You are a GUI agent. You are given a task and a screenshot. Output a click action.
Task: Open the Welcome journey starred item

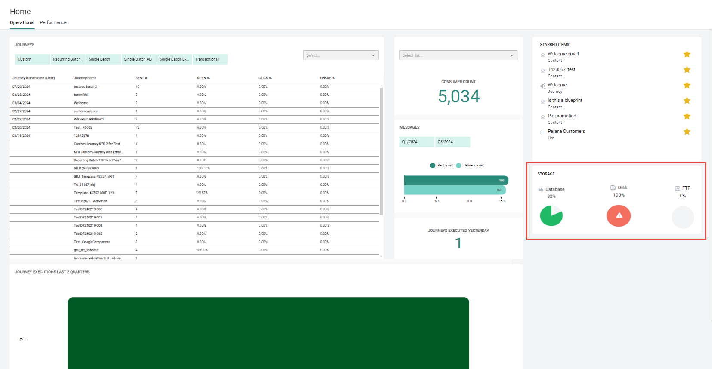[x=557, y=85]
